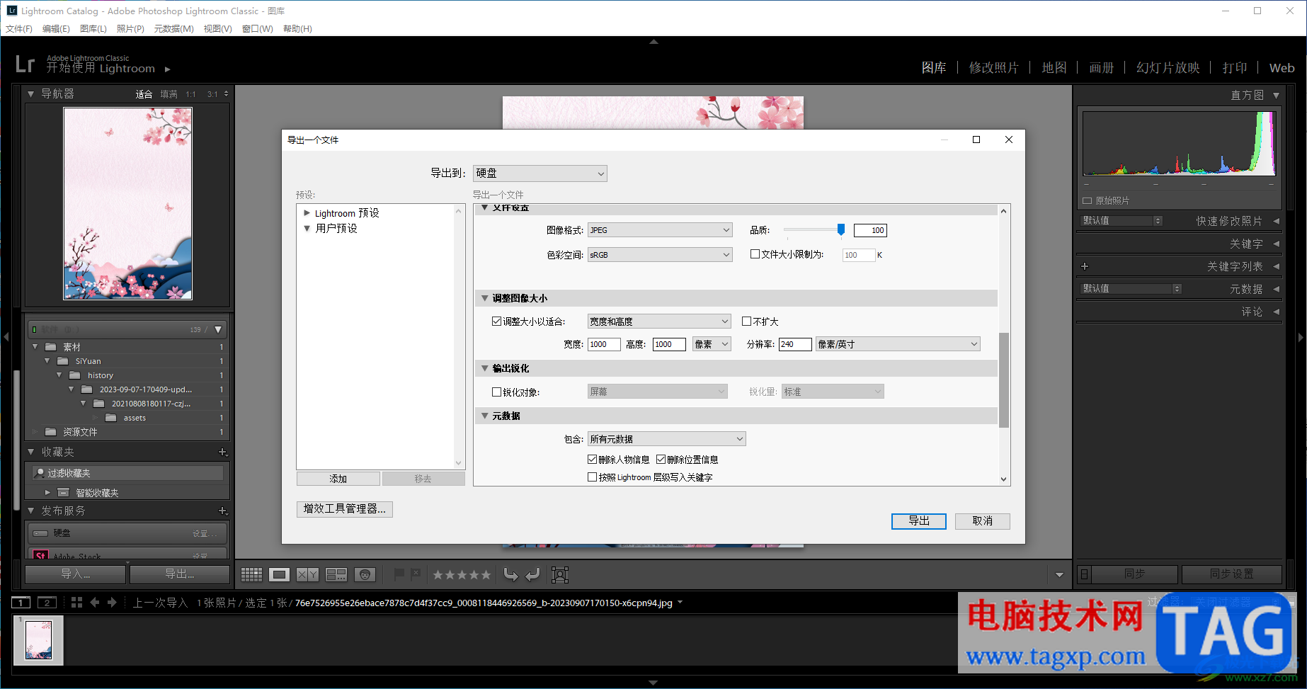
Task: Select the Loupe view icon
Action: [279, 574]
